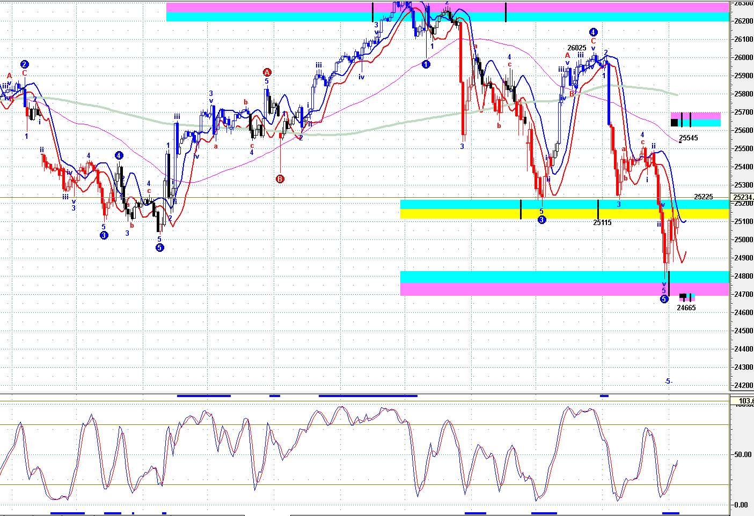Image resolution: width=754 pixels, height=516 pixels.
Task: Select the blue circled 2 above red C
Action: click(x=25, y=64)
